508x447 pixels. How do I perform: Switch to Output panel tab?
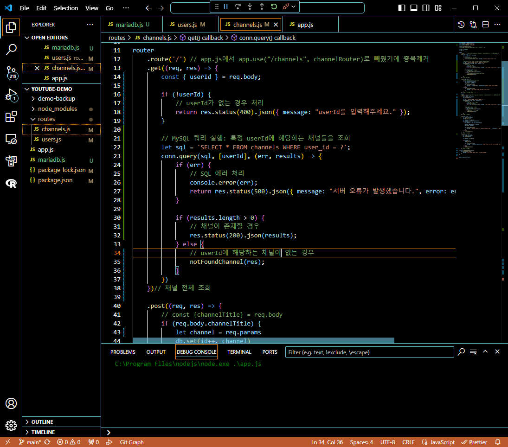pyautogui.click(x=156, y=352)
